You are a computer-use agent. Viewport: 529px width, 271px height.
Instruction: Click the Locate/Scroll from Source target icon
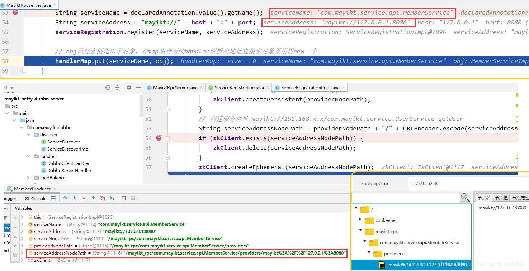click(x=108, y=87)
